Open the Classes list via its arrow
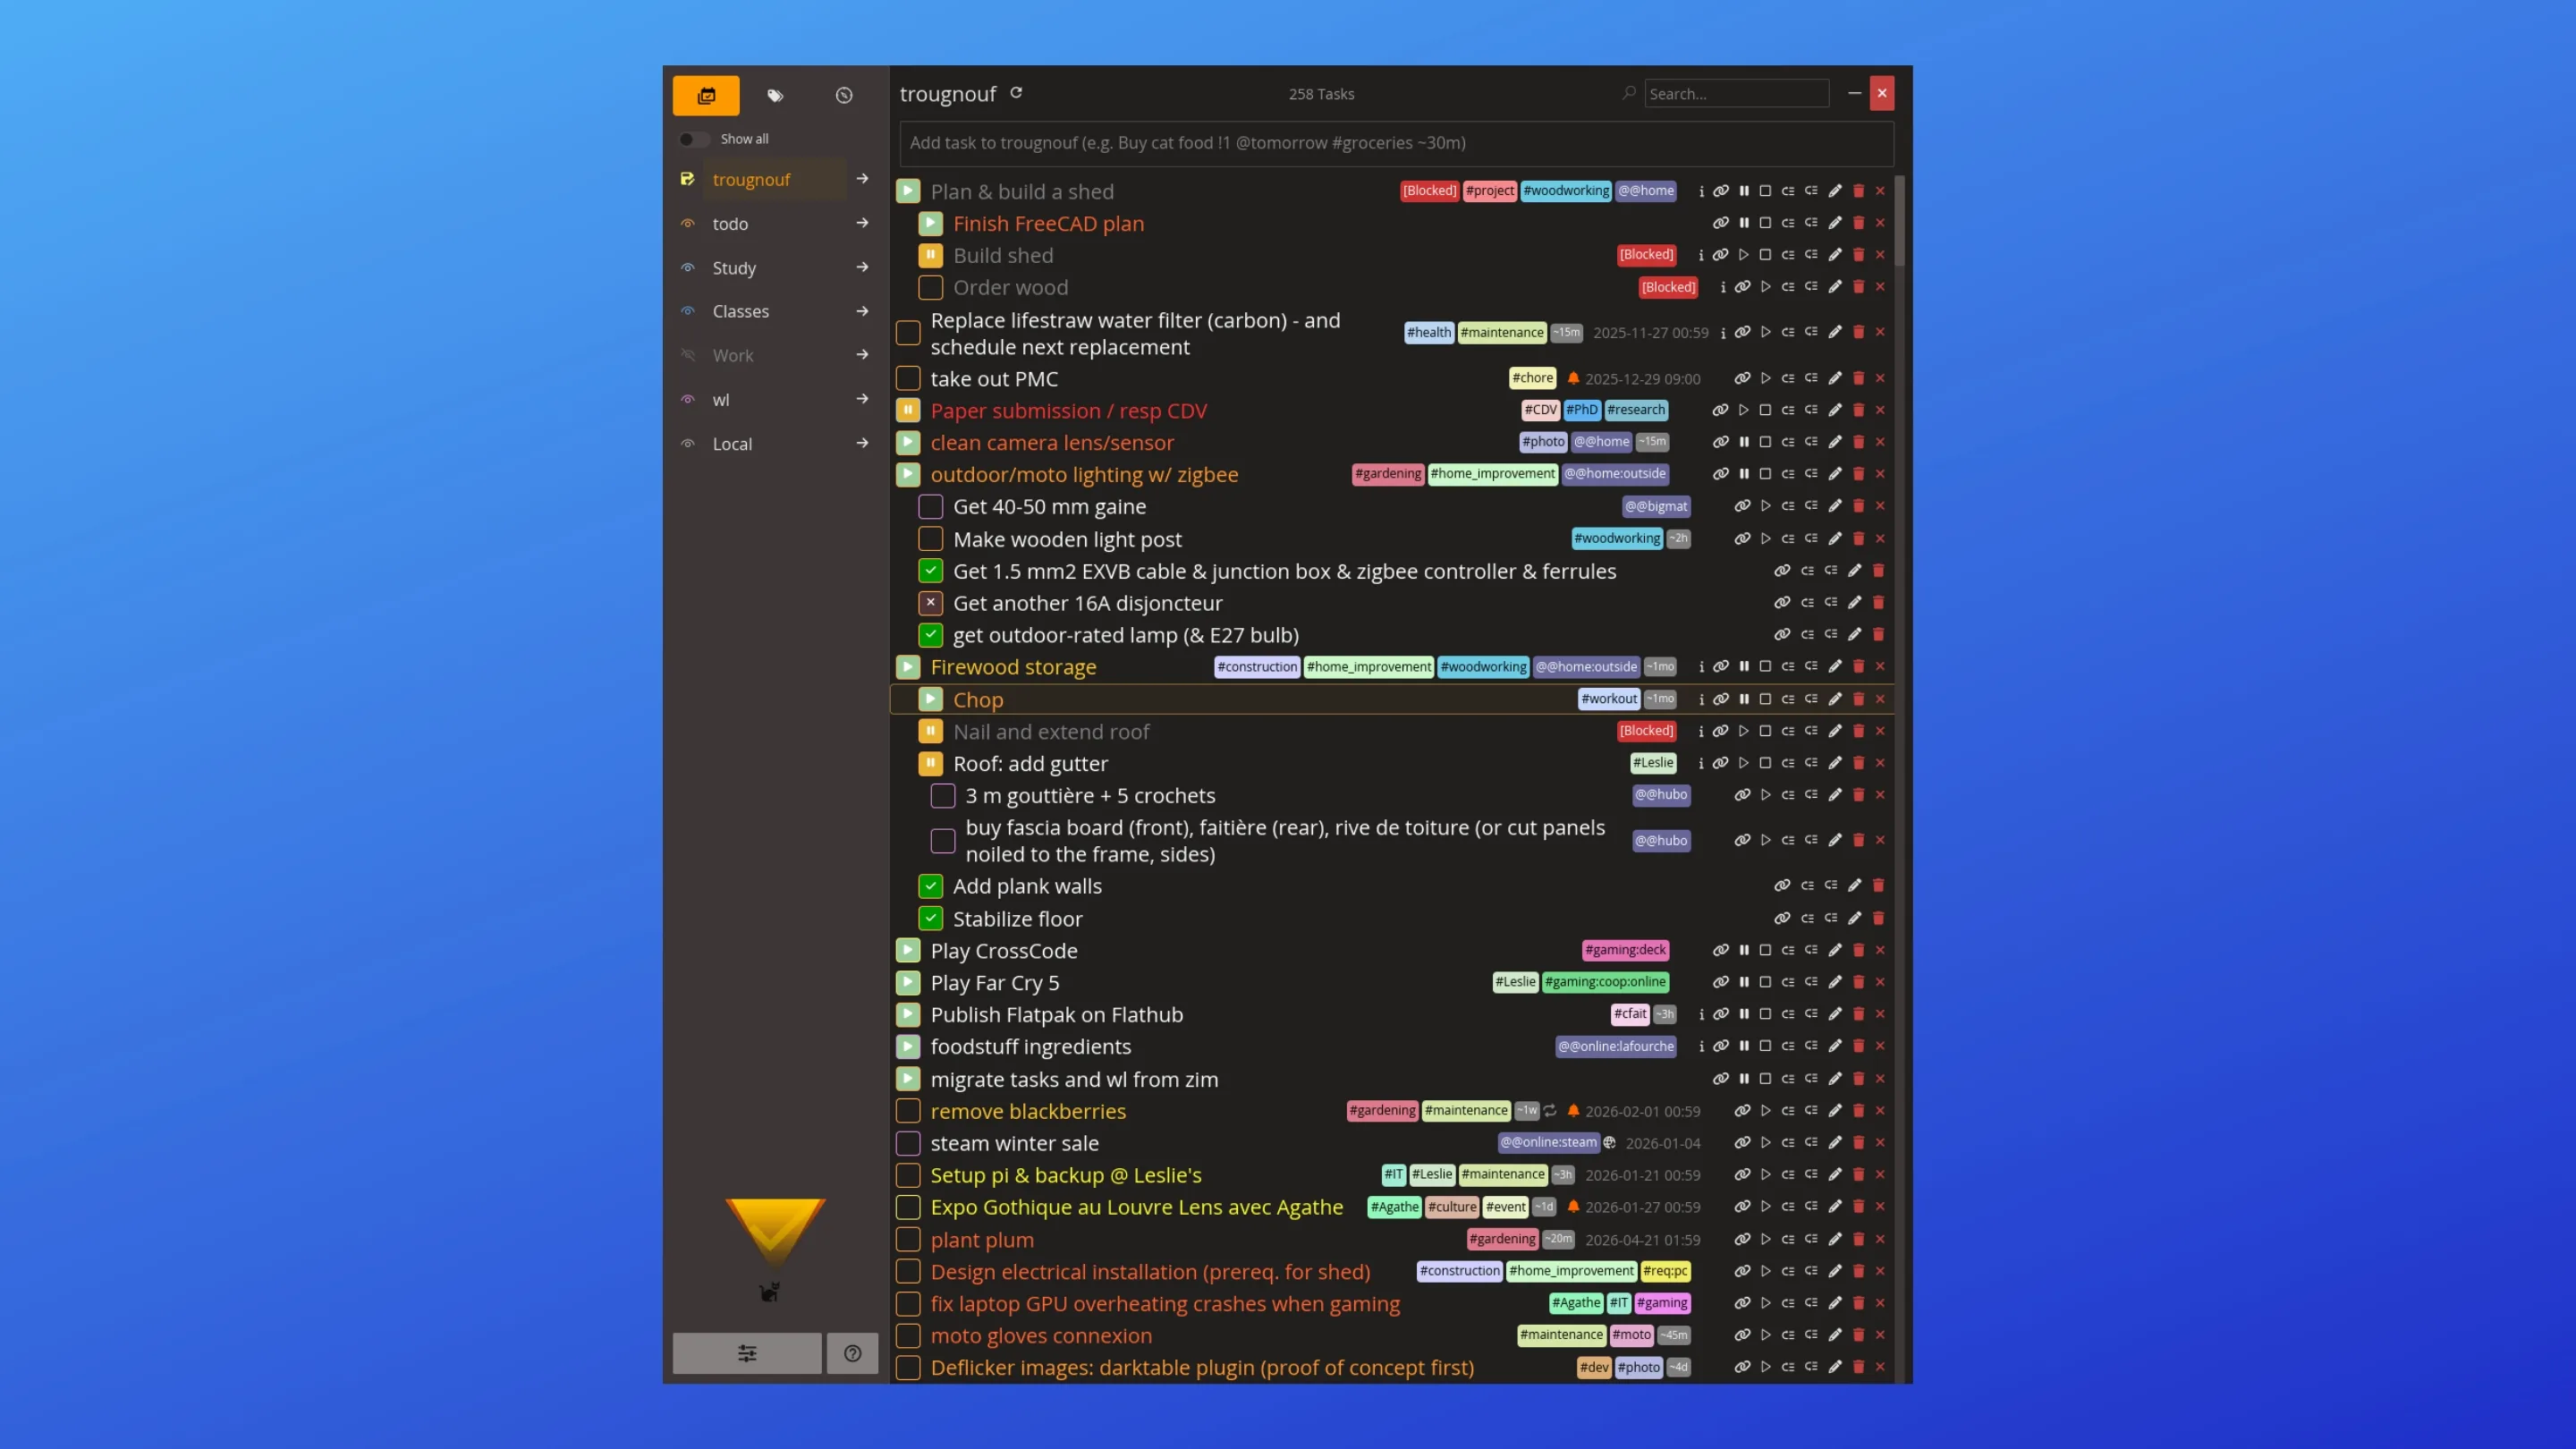 [x=862, y=311]
